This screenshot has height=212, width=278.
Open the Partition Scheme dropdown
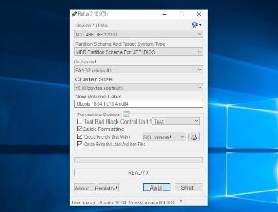(139, 52)
